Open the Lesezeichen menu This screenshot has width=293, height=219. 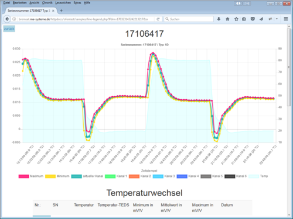[x=63, y=3]
